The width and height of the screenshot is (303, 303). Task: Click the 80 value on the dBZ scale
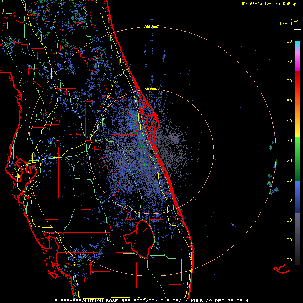[x=289, y=41]
